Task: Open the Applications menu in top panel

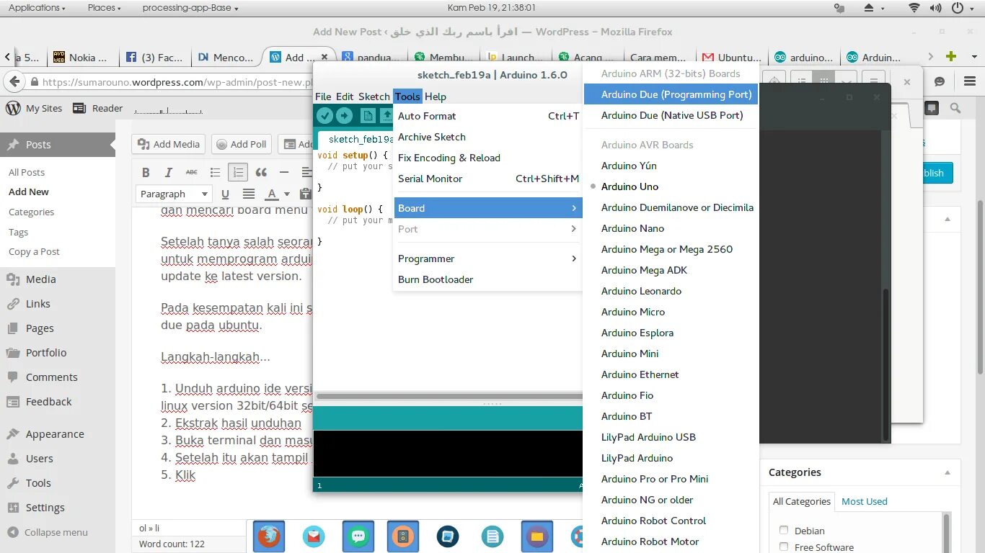Action: 37,8
